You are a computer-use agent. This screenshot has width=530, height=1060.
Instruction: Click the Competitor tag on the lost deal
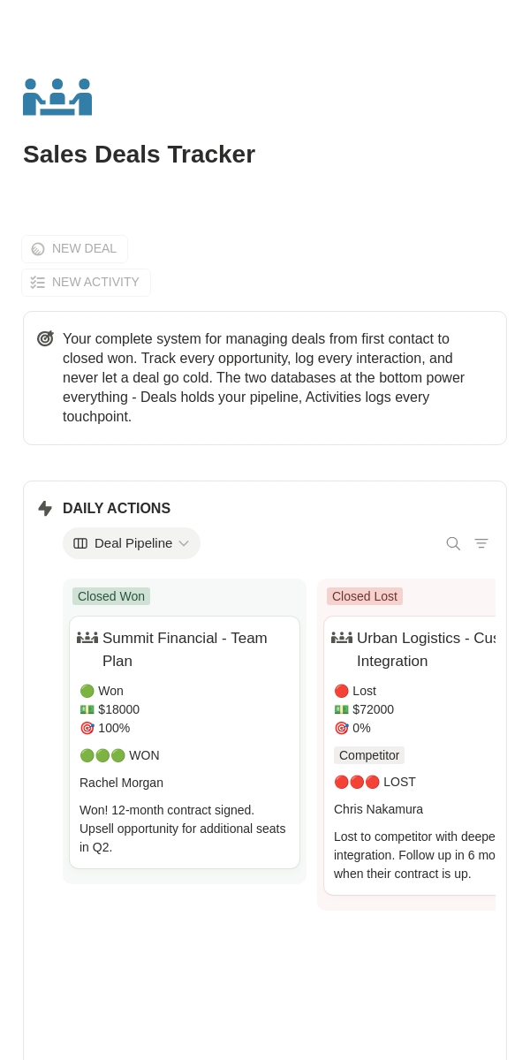pyautogui.click(x=369, y=755)
